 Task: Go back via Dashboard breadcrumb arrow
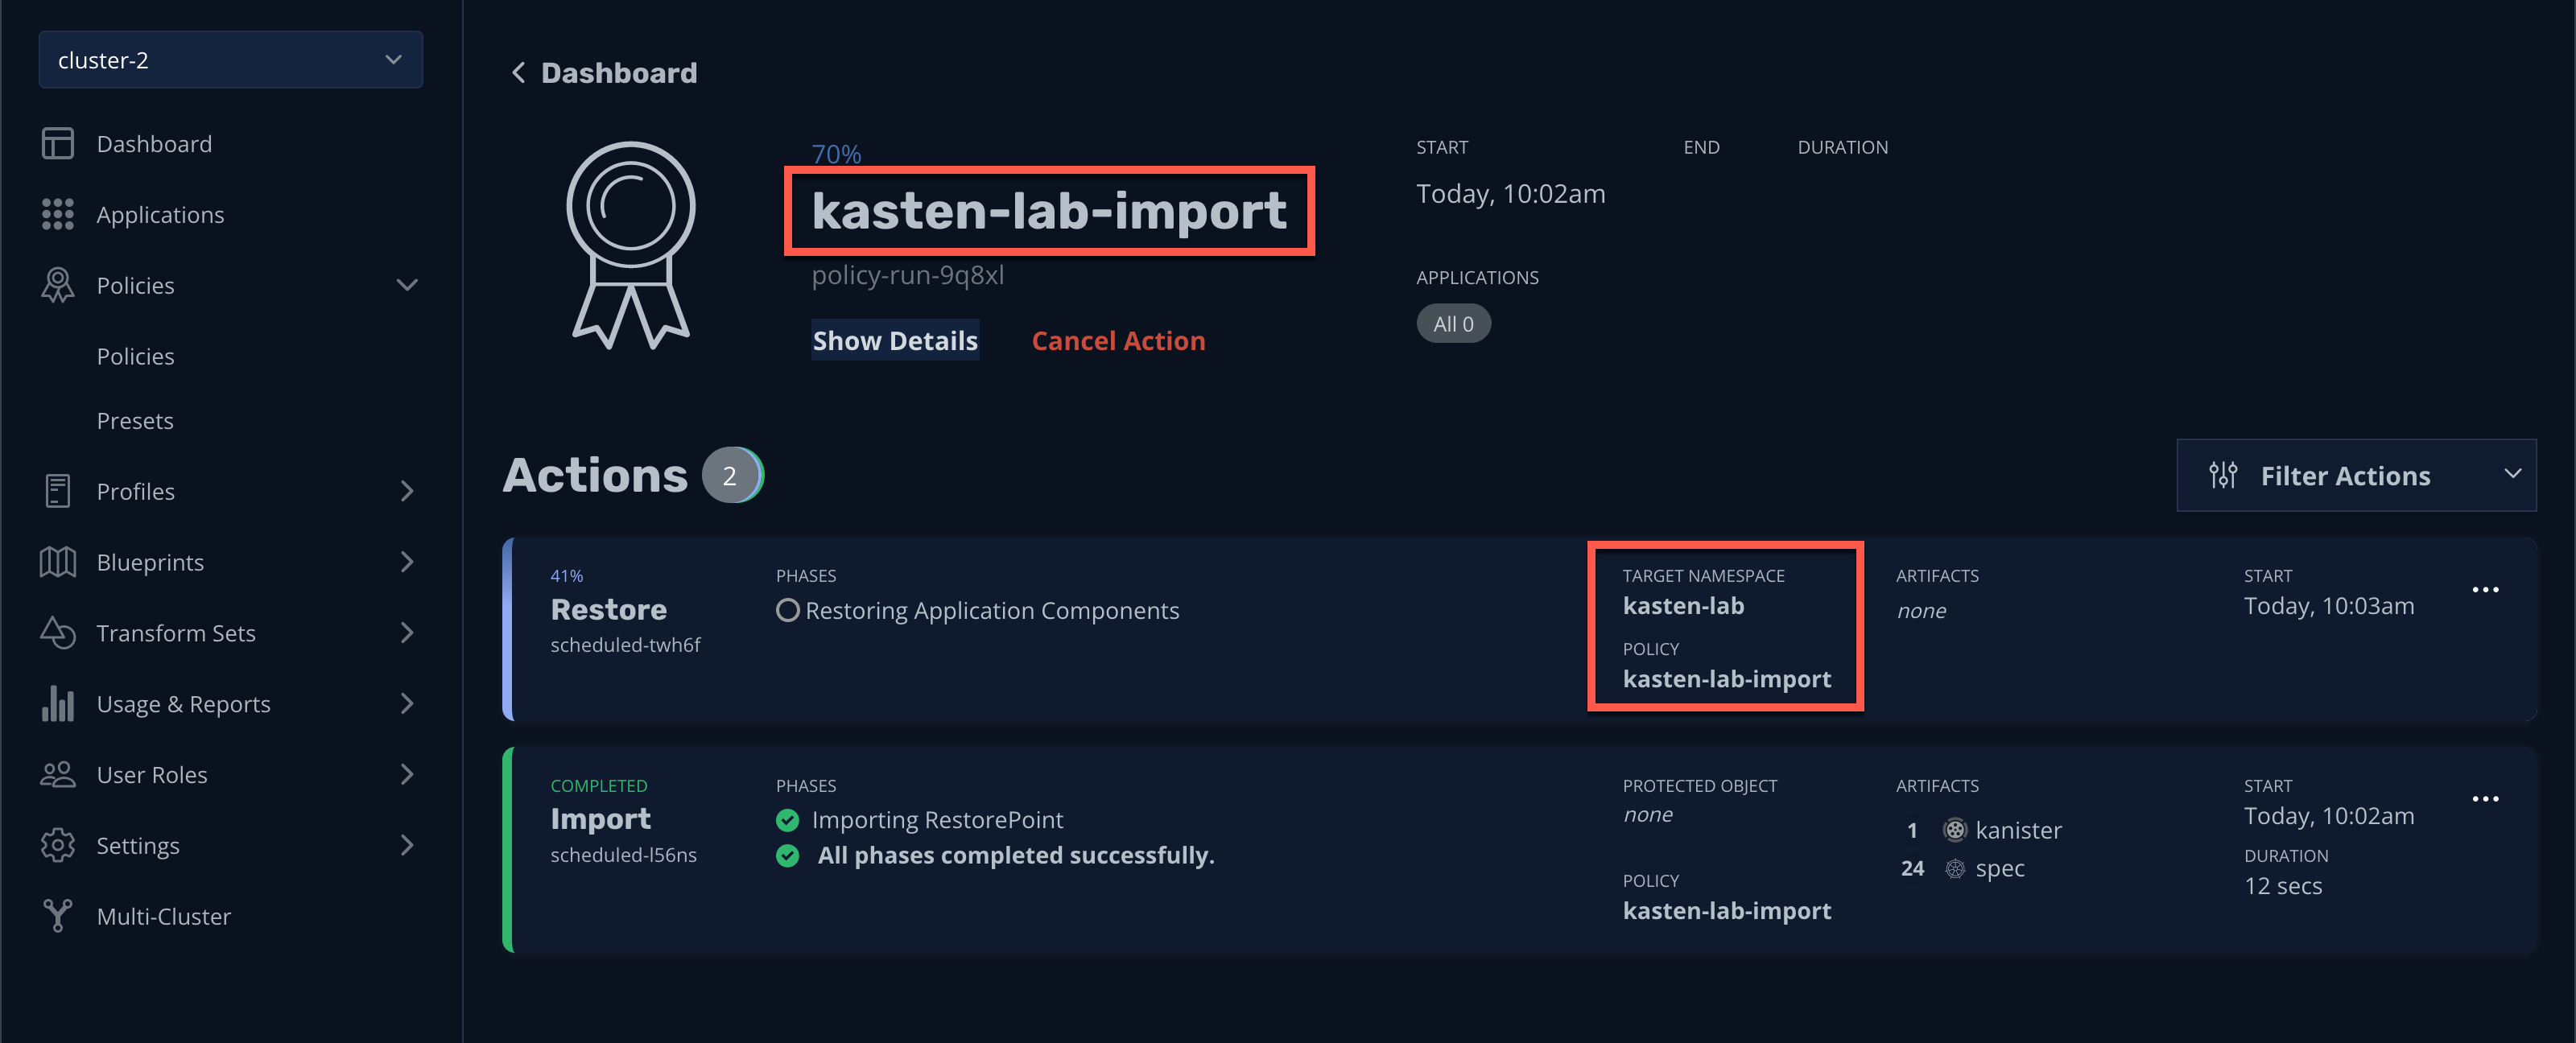[518, 73]
